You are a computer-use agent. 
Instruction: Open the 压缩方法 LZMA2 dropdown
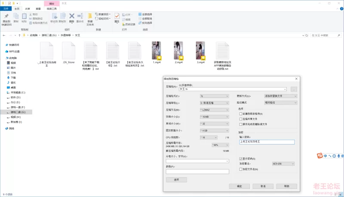(214, 110)
